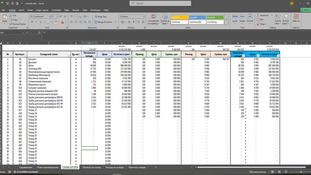Screen dimensions: 311x175
Task: Open Conditional Formatting menu
Action: pyautogui.click(x=153, y=19)
